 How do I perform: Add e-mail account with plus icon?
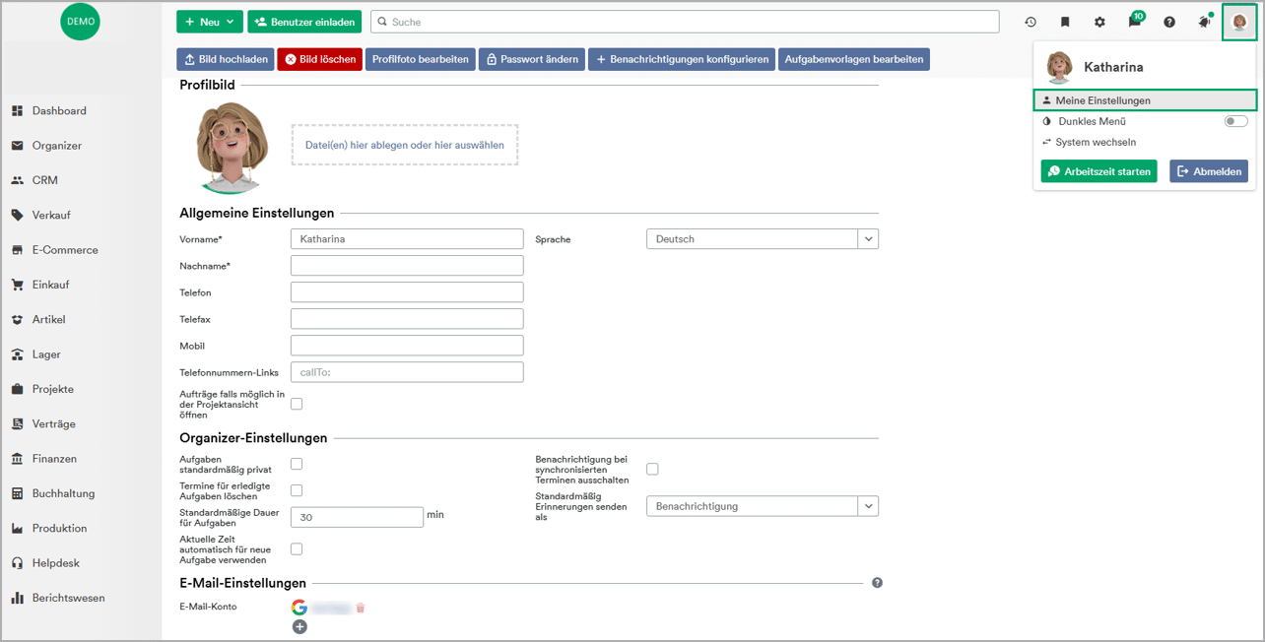pyautogui.click(x=300, y=626)
